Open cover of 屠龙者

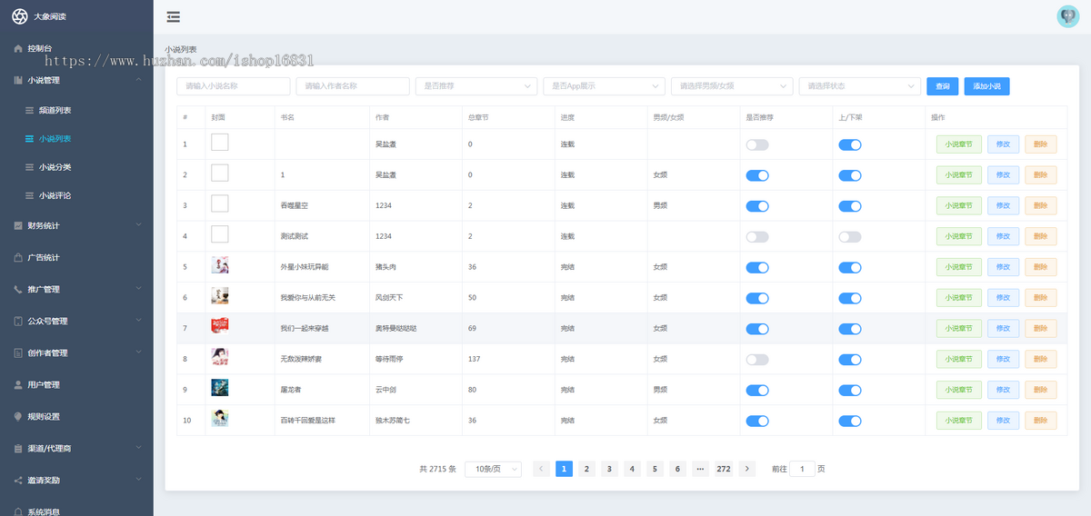[220, 388]
